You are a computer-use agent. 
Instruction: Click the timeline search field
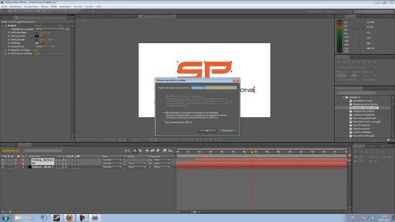pos(43,150)
